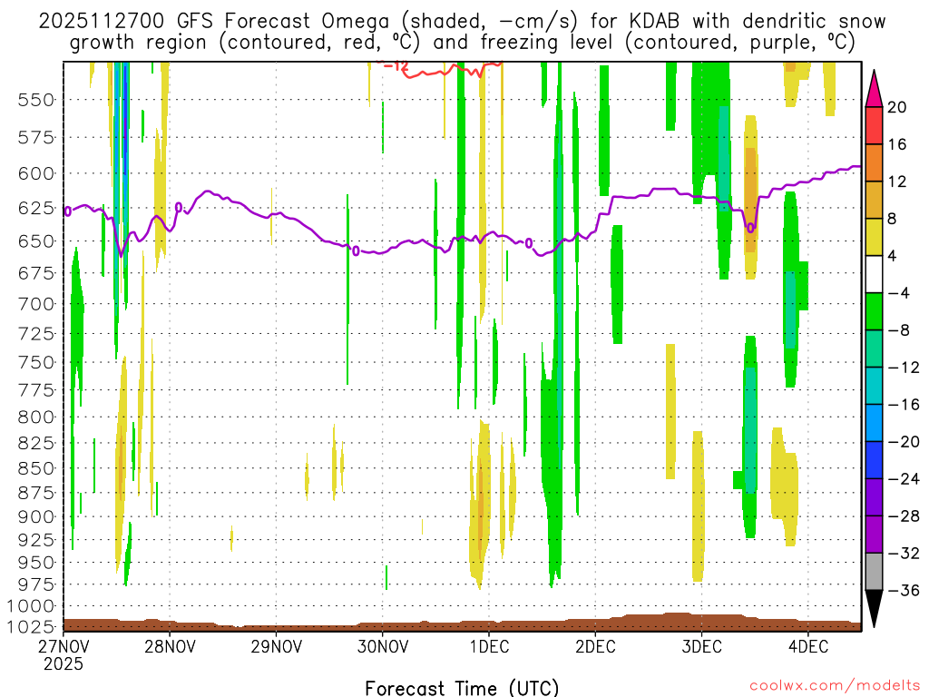Click the 825 pressure level label
Image resolution: width=929 pixels, height=697 pixels.
pos(35,443)
